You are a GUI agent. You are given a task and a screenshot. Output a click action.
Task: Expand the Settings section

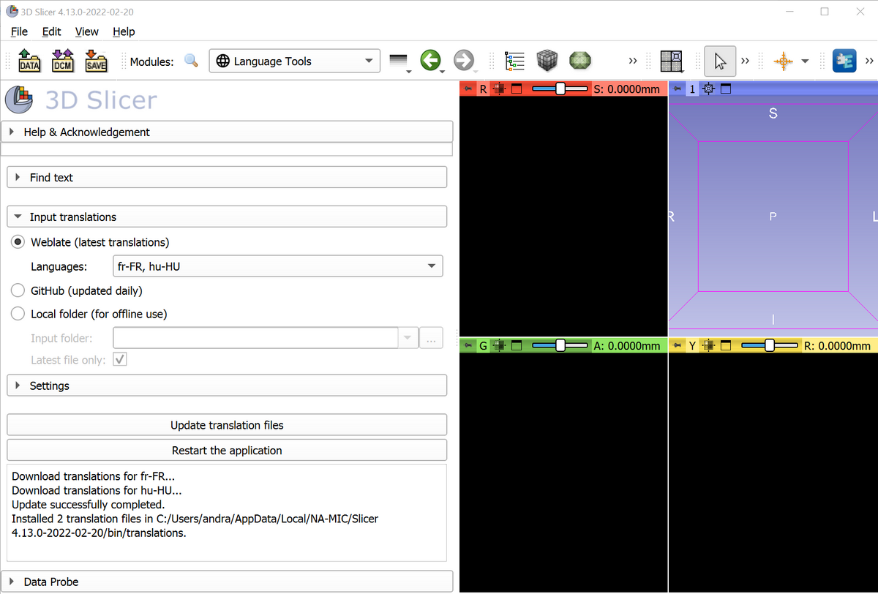227,386
